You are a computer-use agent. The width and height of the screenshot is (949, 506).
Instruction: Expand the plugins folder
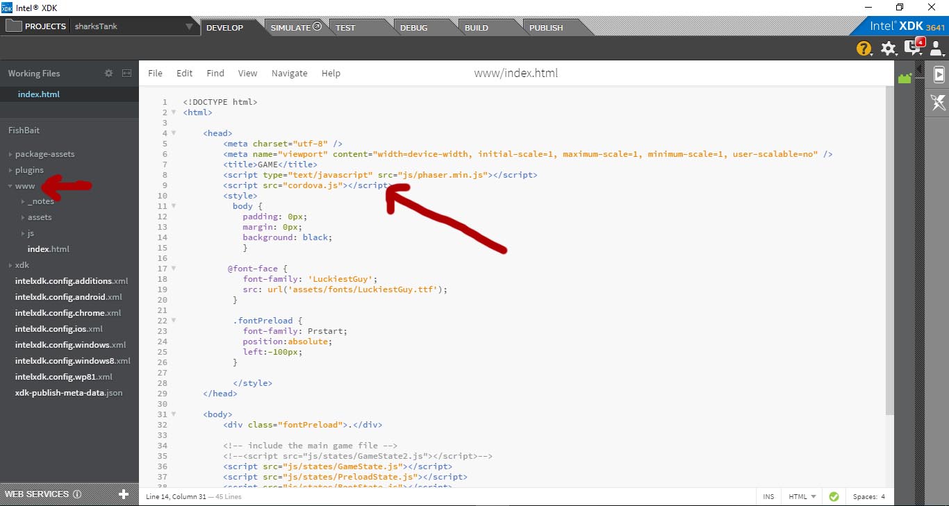pyautogui.click(x=10, y=170)
